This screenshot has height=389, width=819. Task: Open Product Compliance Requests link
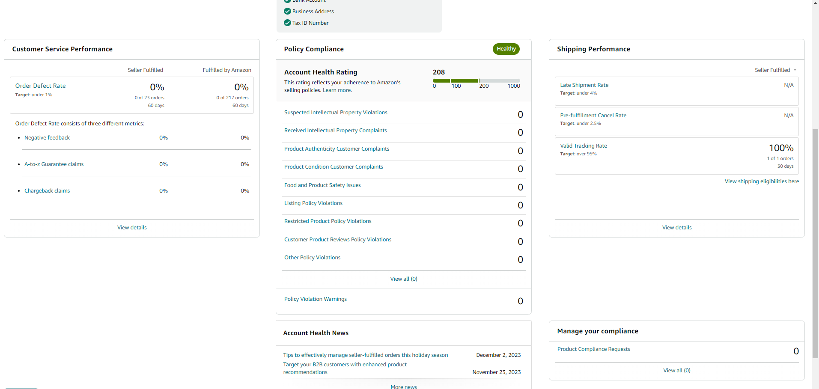click(x=594, y=349)
